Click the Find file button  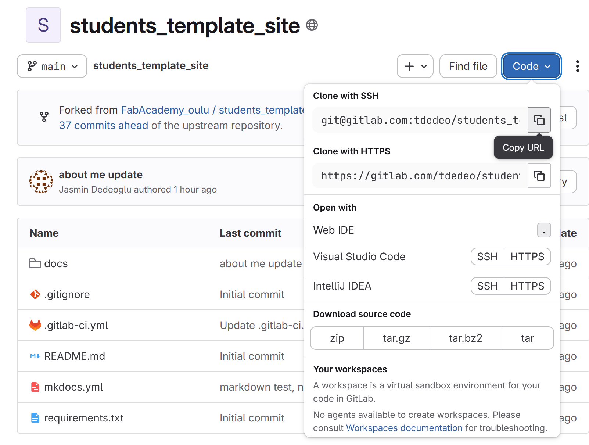click(468, 66)
